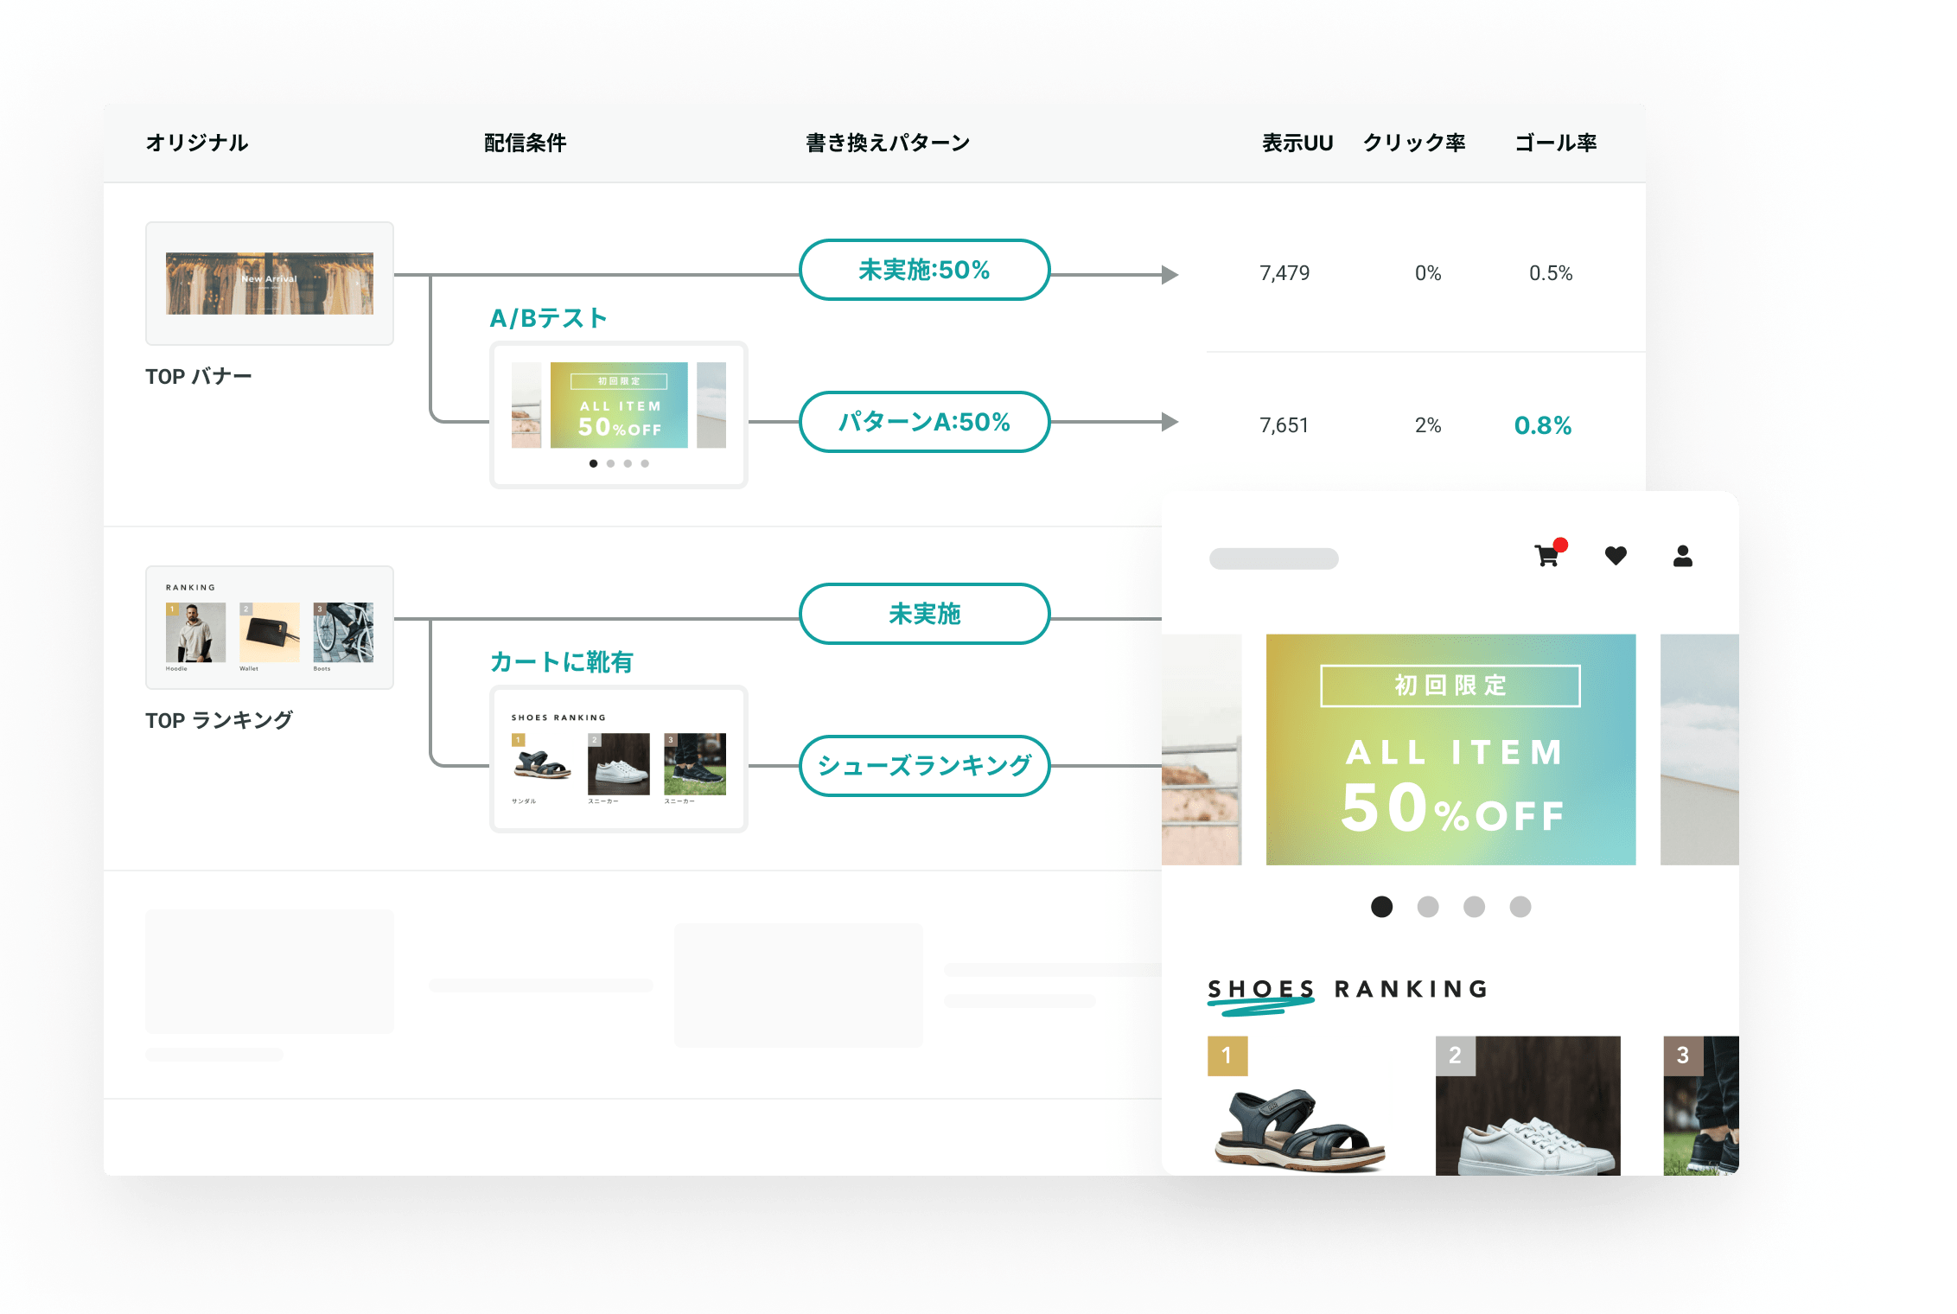Open the TOP バナー original thumbnail
Screen dimensions: 1957x1314
(x=270, y=284)
